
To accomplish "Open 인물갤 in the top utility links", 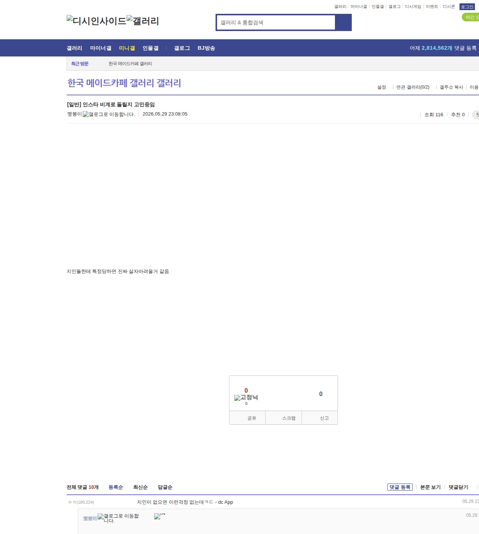I will point(378,7).
